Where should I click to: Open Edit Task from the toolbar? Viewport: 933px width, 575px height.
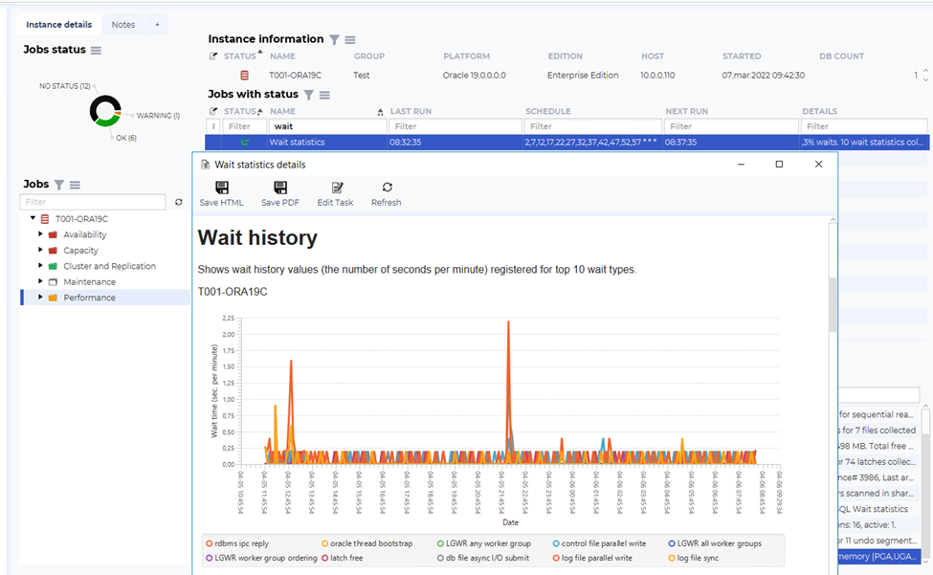pyautogui.click(x=336, y=188)
